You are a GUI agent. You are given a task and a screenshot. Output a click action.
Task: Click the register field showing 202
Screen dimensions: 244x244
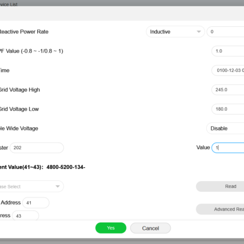pos(37,147)
